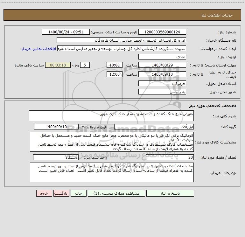Screen dimensions: 245x237
Task: Click priority field showing 'عادي'
Action: coord(162,57)
